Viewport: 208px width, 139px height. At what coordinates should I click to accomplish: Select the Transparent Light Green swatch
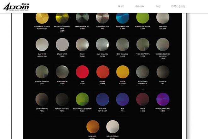(x=82, y=99)
